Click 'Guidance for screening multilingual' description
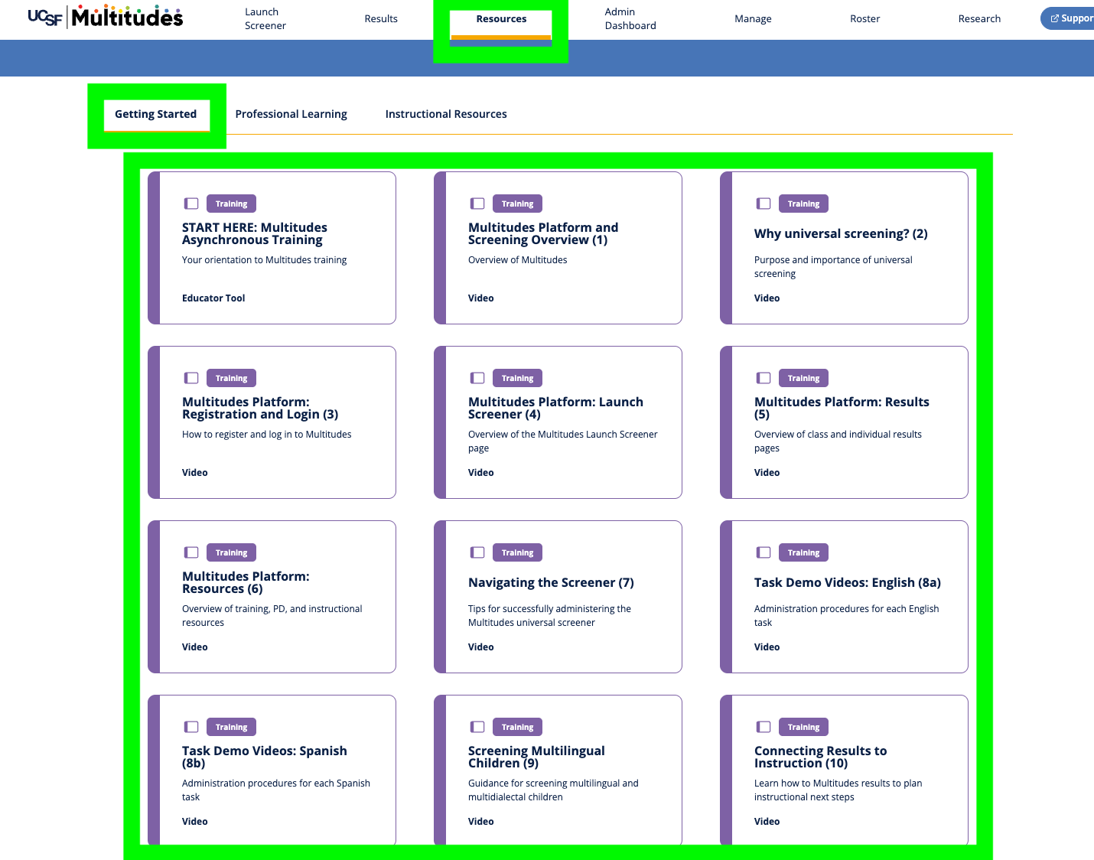The image size is (1094, 860). point(553,790)
